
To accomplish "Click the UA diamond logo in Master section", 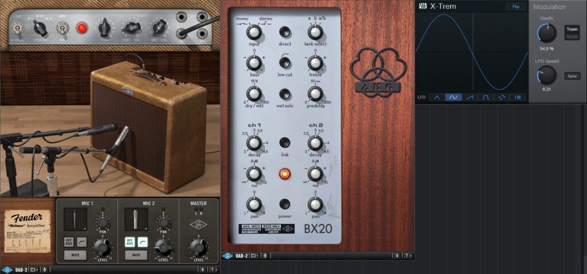I will click(x=198, y=225).
